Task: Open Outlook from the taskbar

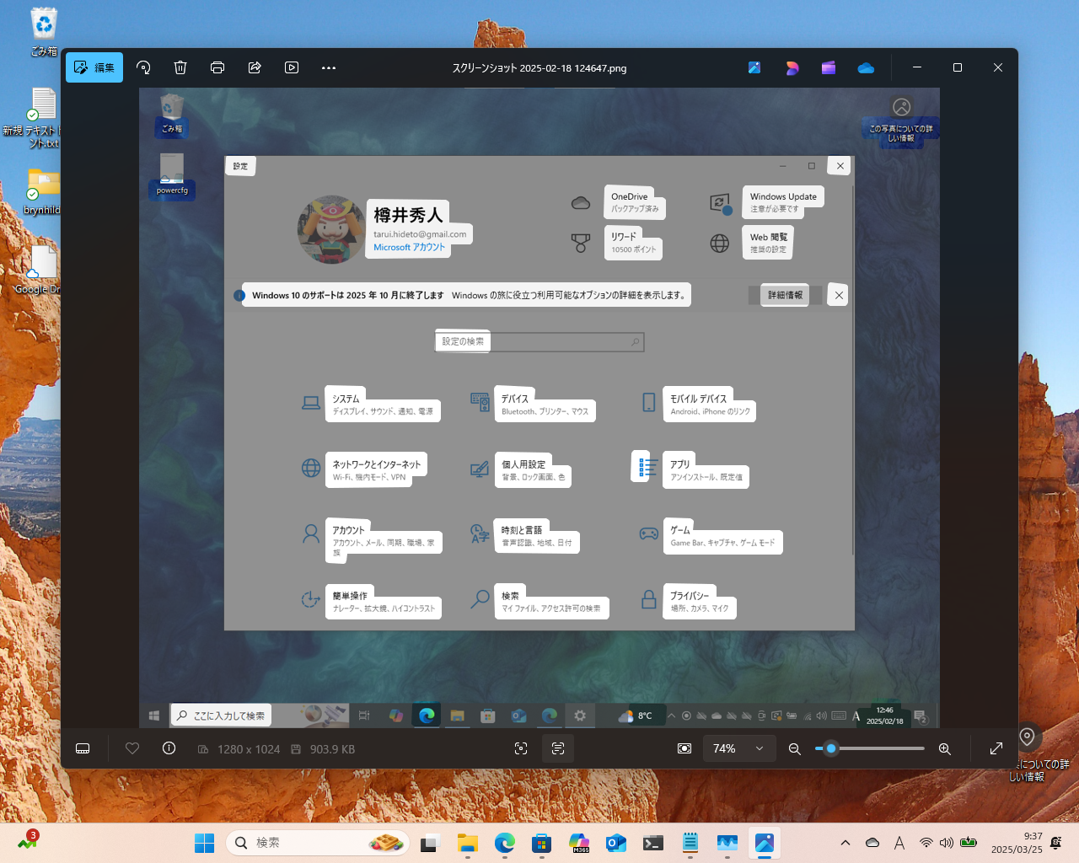Action: 616,843
